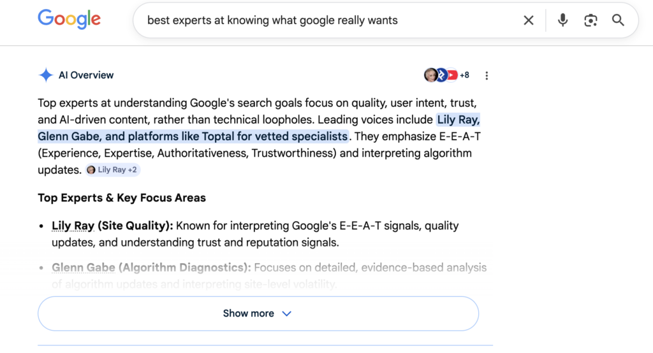The height and width of the screenshot is (353, 653).
Task: Open the Lily Ray +2 citation chip
Action: pyautogui.click(x=112, y=170)
